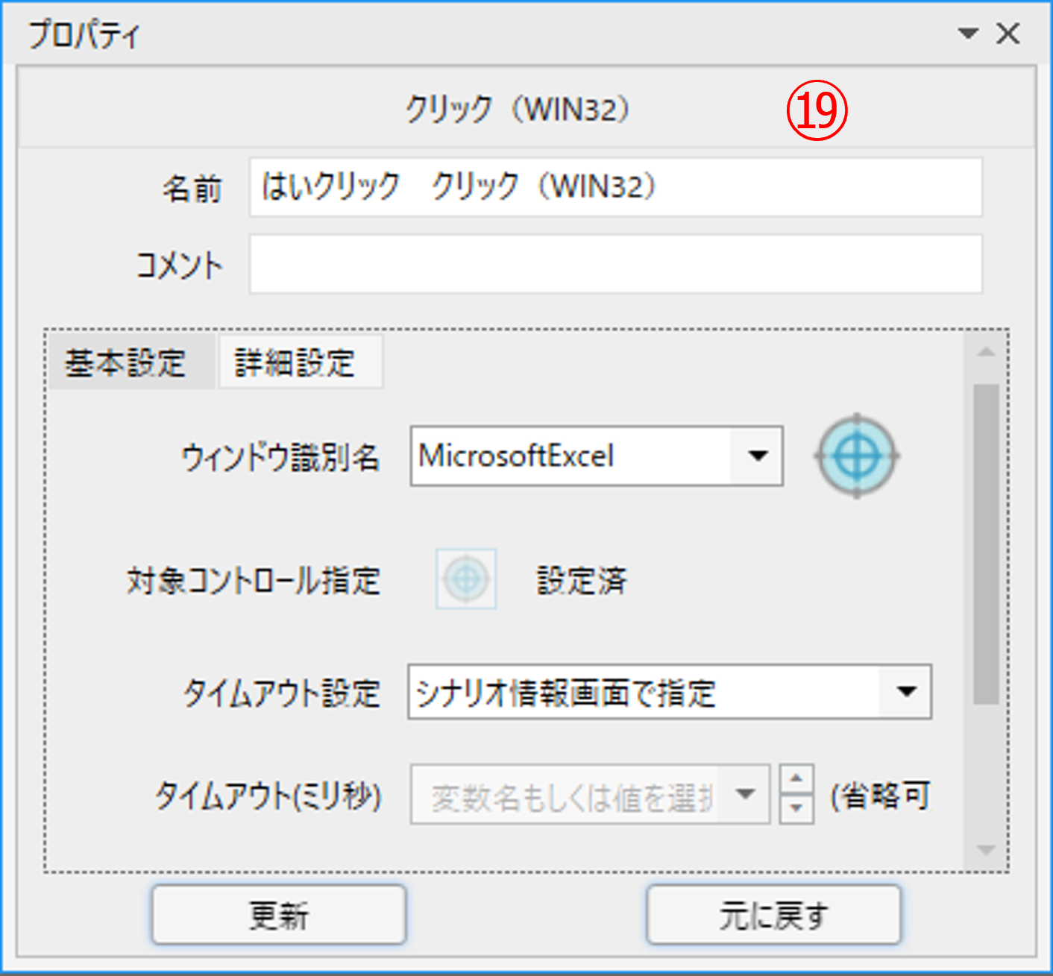
Task: Close the プロパティ panel
Action: coord(1008,34)
